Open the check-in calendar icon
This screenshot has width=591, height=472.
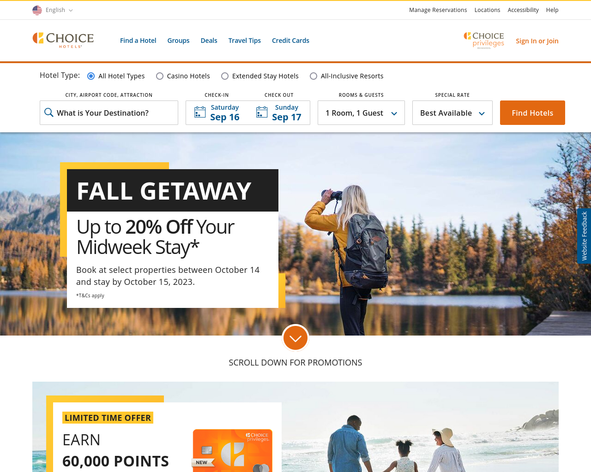(x=200, y=112)
